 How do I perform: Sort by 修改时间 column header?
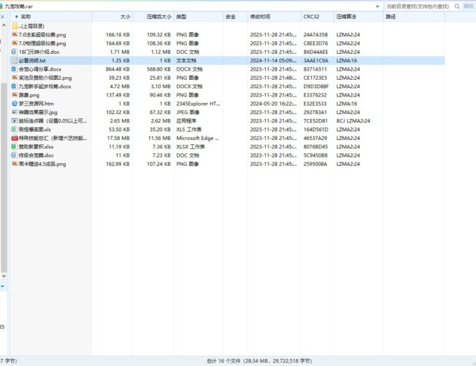[260, 16]
